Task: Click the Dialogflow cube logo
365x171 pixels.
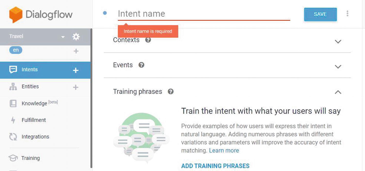Action: 16,15
